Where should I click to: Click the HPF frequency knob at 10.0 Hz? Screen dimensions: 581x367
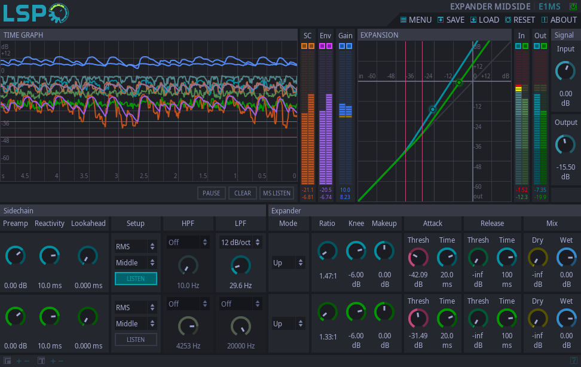click(x=188, y=265)
